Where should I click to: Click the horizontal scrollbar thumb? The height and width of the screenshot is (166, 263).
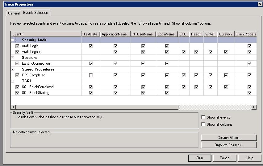97,107
